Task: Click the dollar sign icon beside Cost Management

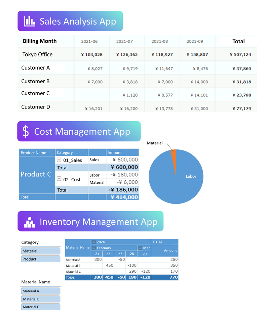Action: point(26,131)
